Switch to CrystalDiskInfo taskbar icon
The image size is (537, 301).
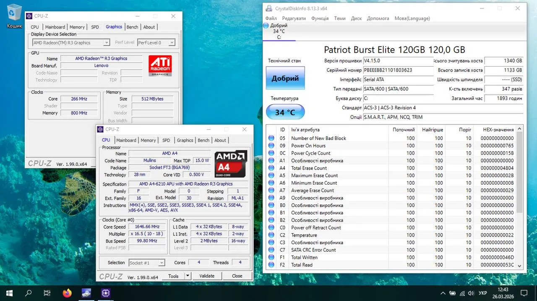(x=86, y=293)
